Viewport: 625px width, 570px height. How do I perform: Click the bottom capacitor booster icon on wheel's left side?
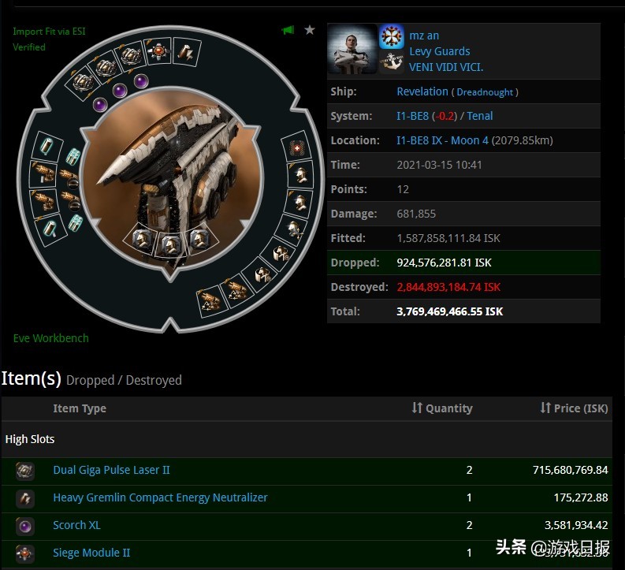(x=51, y=229)
